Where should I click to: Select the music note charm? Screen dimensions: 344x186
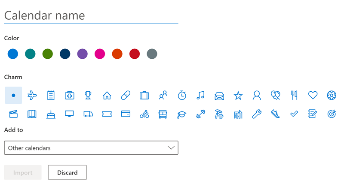click(x=200, y=95)
